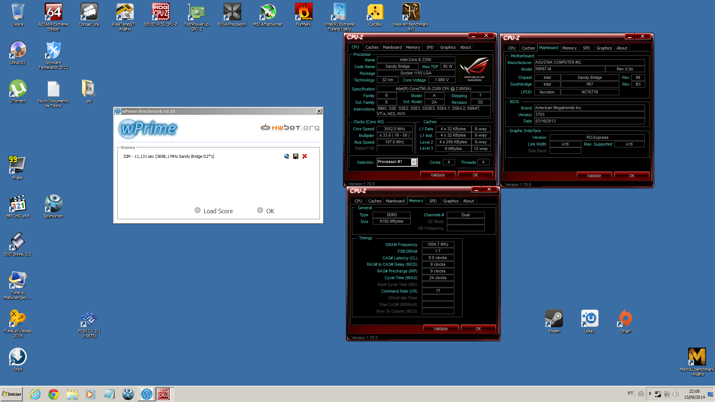
Task: Switch to Caches tab in CPU tab window
Action: click(372, 47)
